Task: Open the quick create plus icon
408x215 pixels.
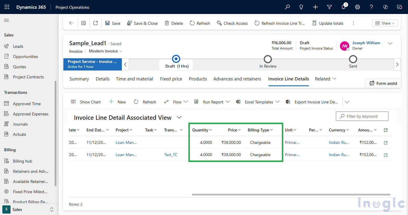Action: click(x=315, y=7)
